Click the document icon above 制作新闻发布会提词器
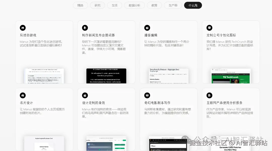Image resolution: width=272 pixels, height=151 pixels. click(85, 28)
